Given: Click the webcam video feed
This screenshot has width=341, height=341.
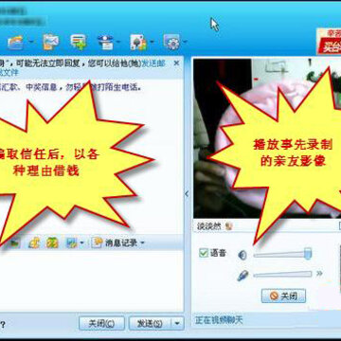Looking at the screenshot, I should click(267, 138).
